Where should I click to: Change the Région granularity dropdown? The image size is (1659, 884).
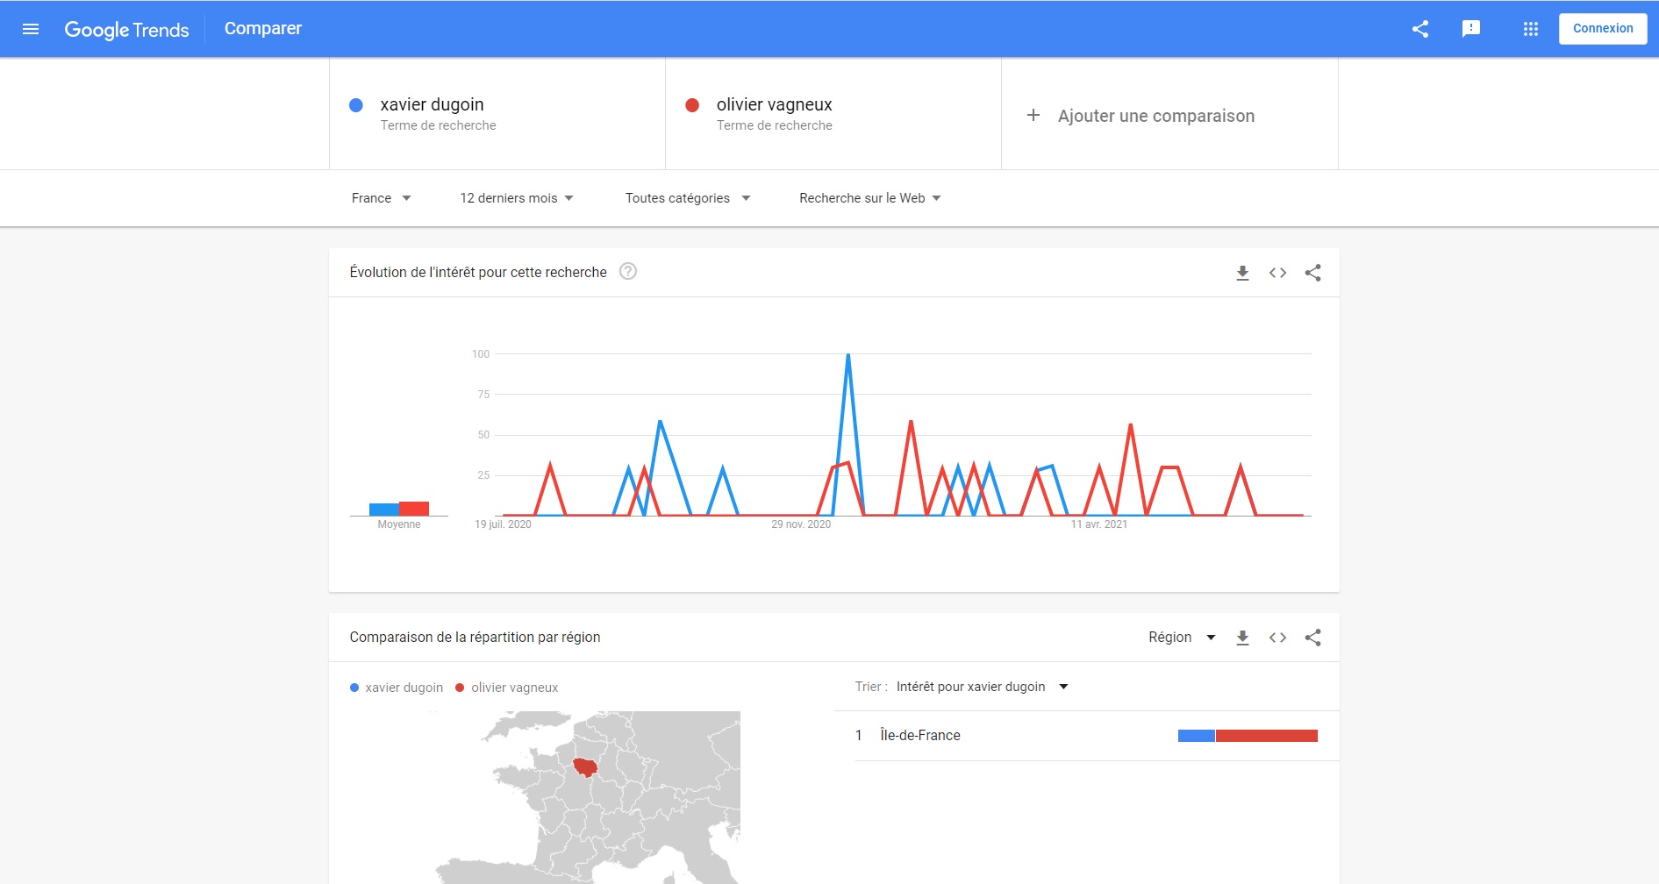(x=1181, y=638)
